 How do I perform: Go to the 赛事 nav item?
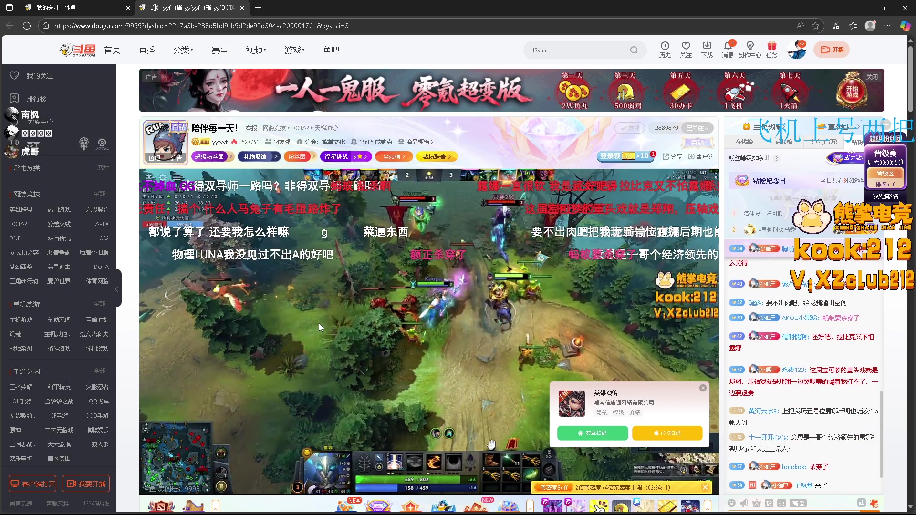[220, 50]
